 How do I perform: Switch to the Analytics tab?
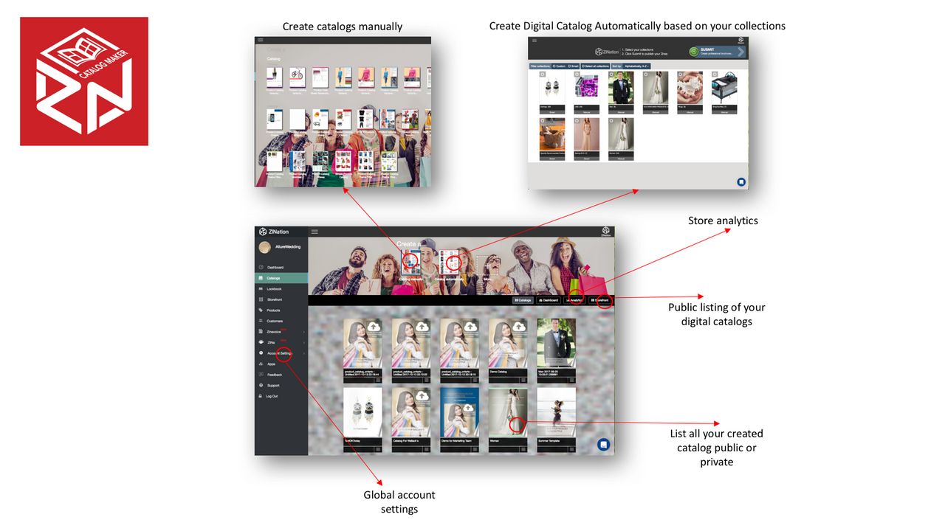(x=574, y=300)
